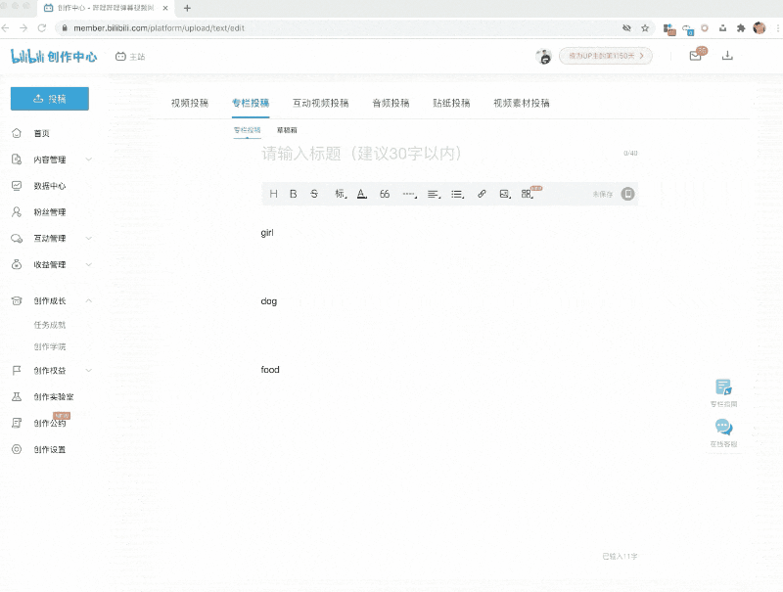Open the insert image dropdown
The height and width of the screenshot is (592, 783).
point(505,194)
